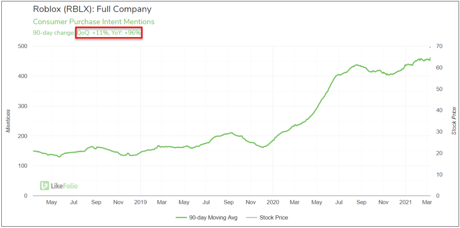This screenshot has width=460, height=228.
Task: Click the Mentions axis title on the left
Action: [x=9, y=121]
